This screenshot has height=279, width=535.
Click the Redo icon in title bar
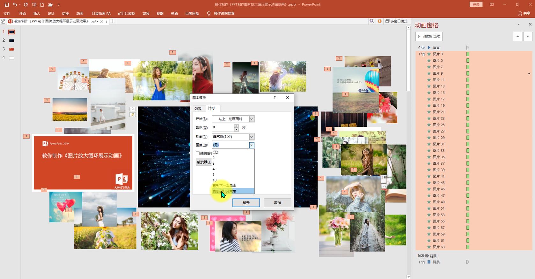pos(26,5)
